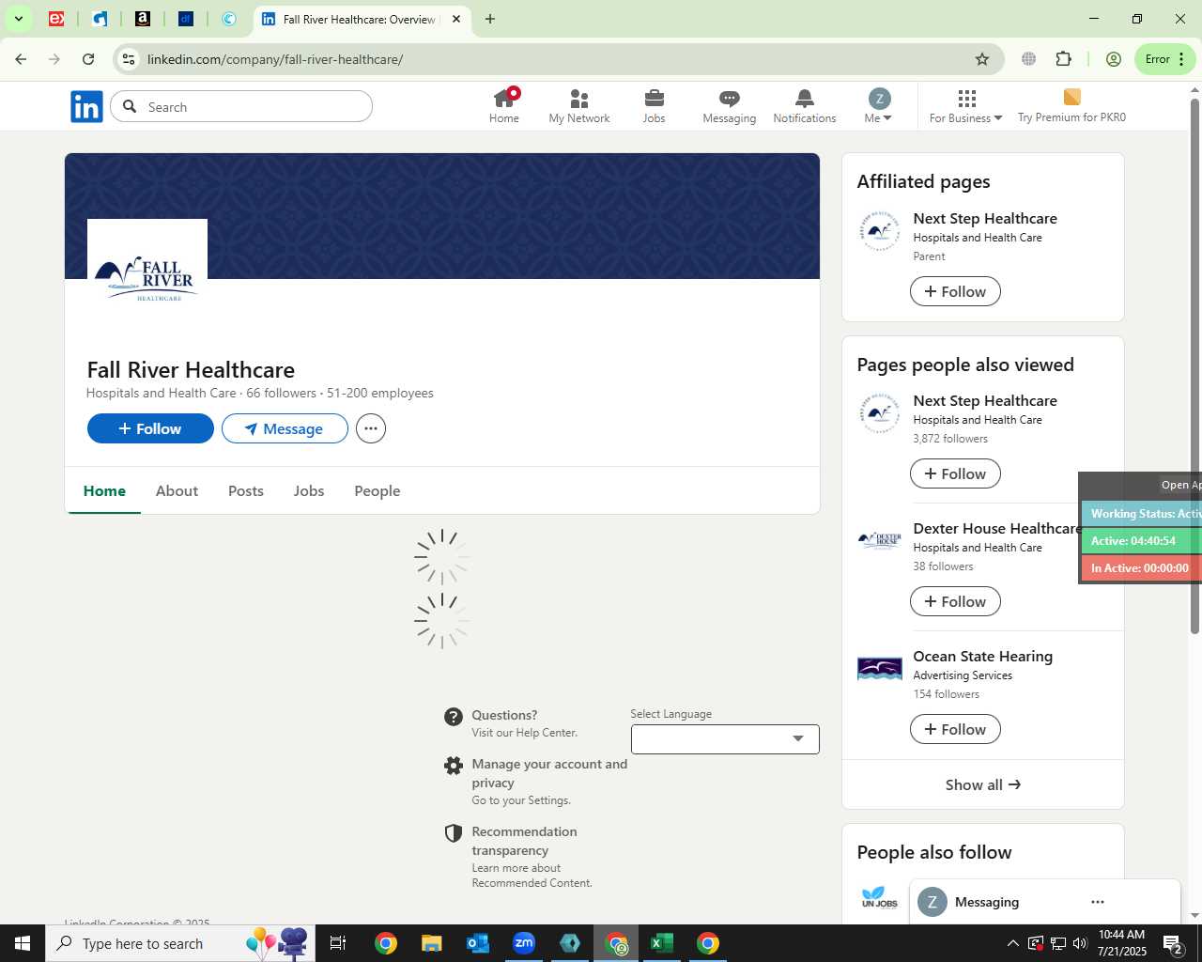Screen dimensions: 1202x962
Task: Message Fall River Healthcare
Action: [x=285, y=428]
